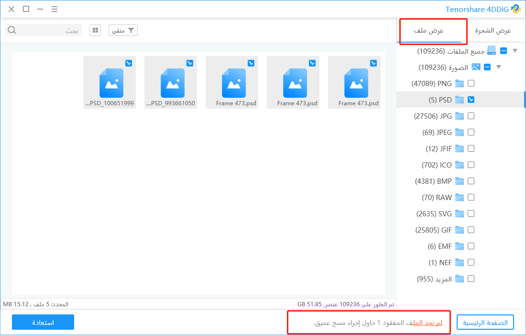Screen dimensions: 526x335
Task: Click the PSD folder icon
Action: point(460,100)
